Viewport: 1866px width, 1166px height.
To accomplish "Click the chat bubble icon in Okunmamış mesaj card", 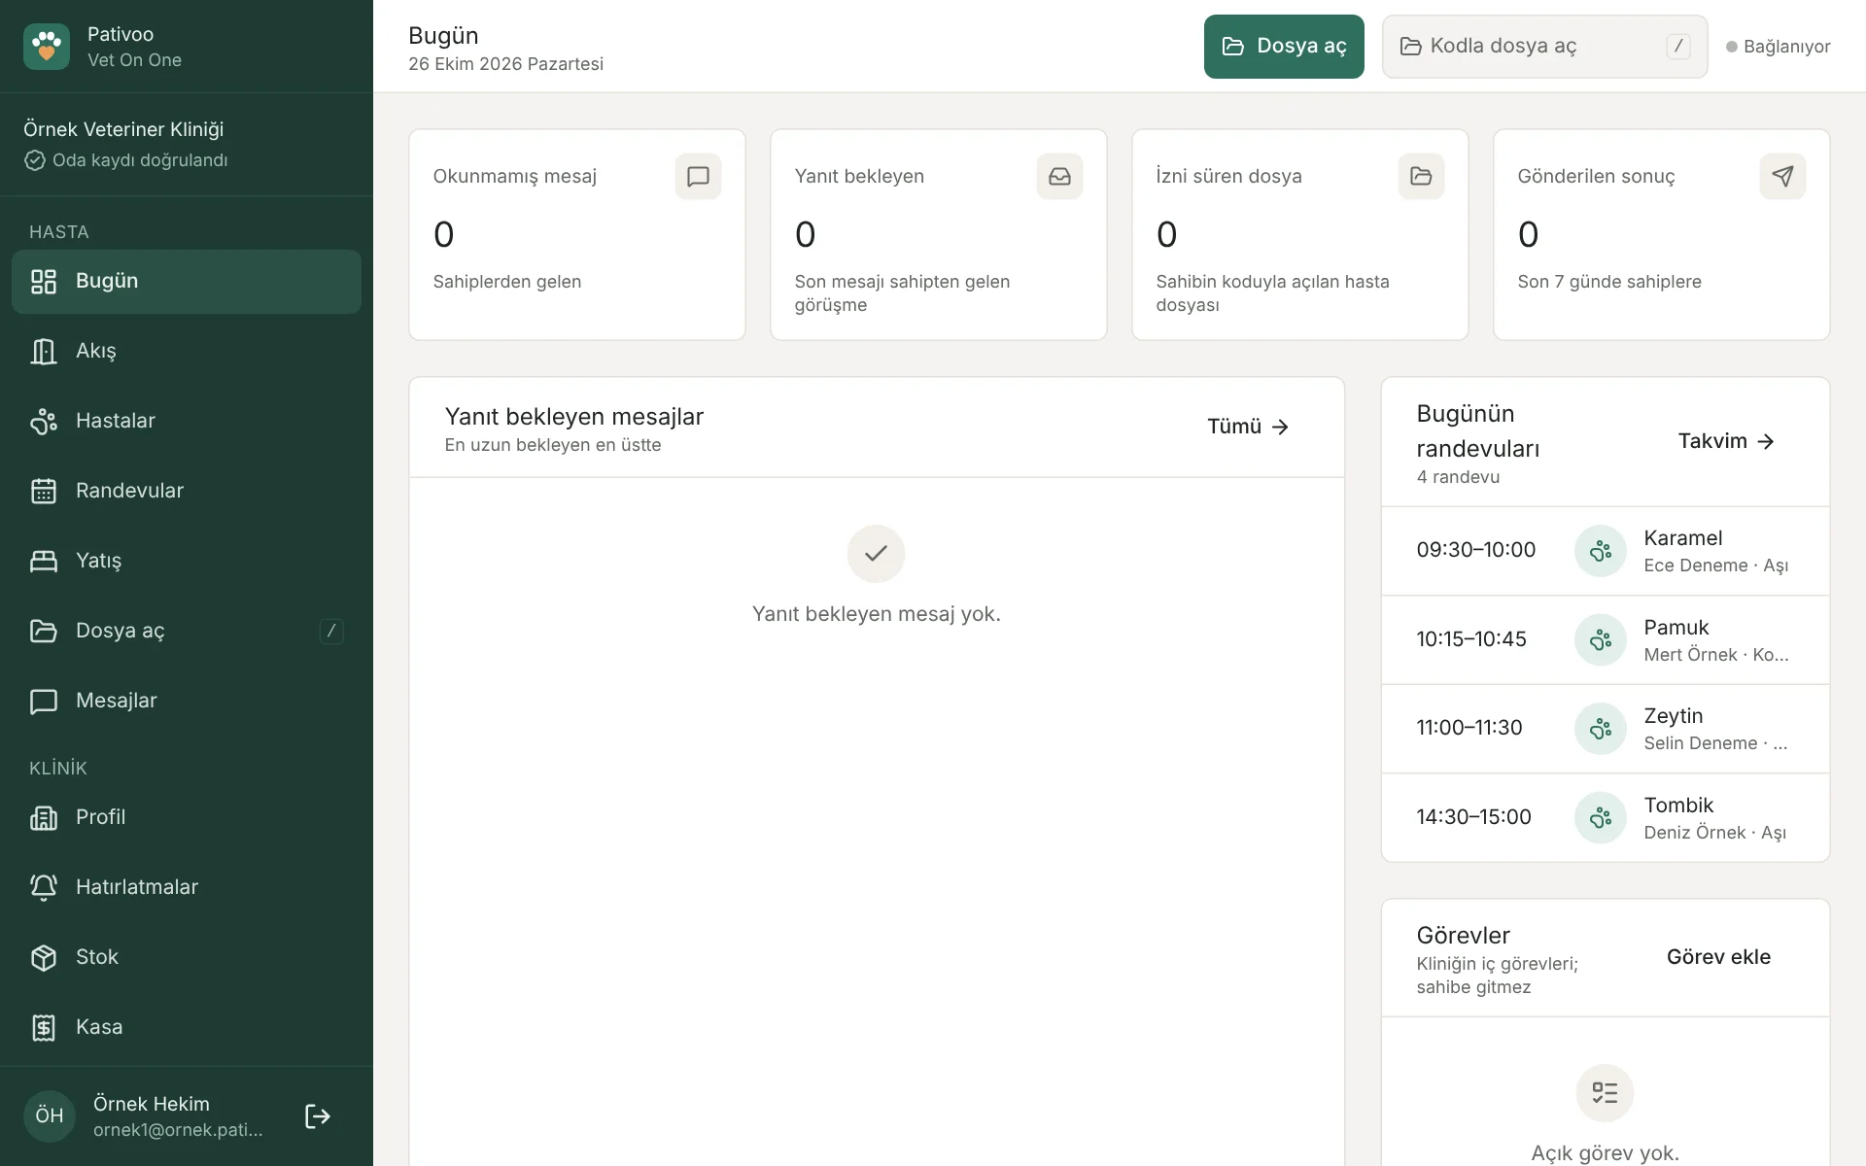I will click(x=698, y=177).
